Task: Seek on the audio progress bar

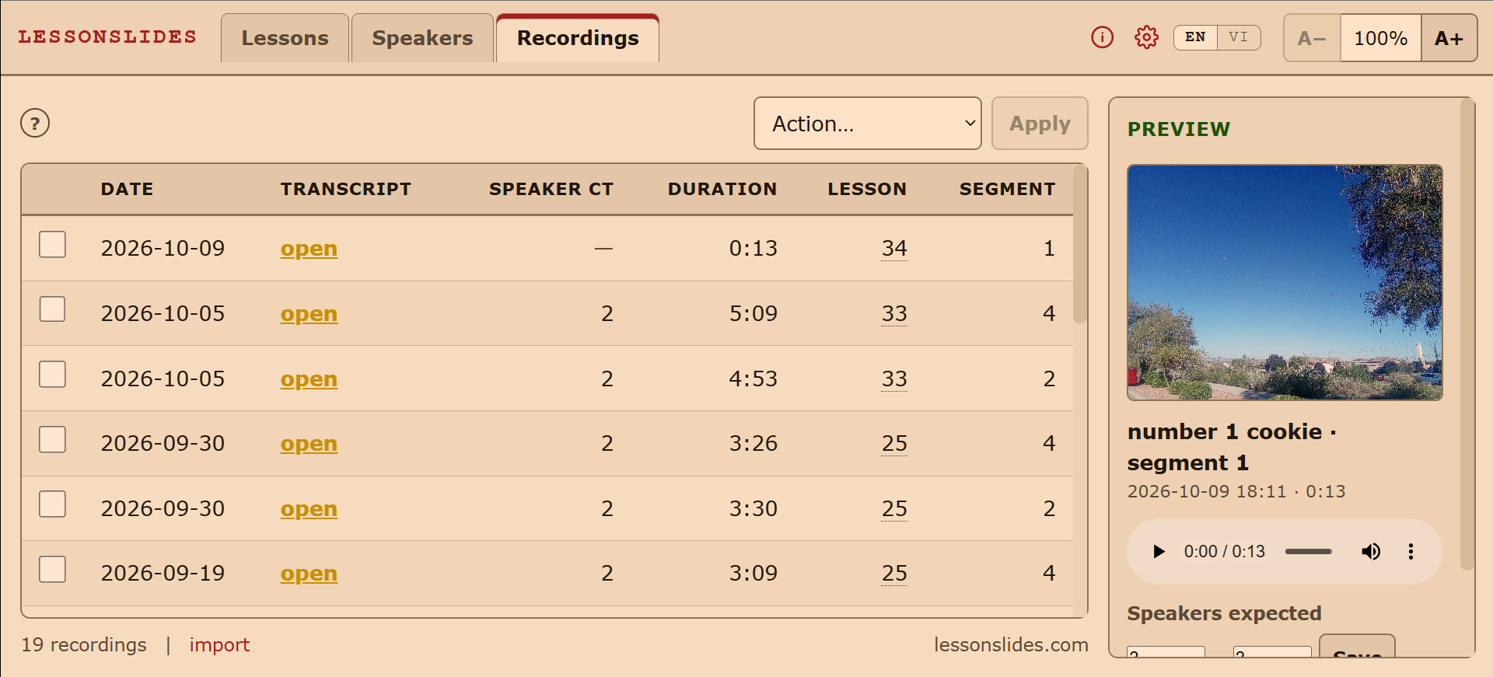Action: click(1308, 551)
